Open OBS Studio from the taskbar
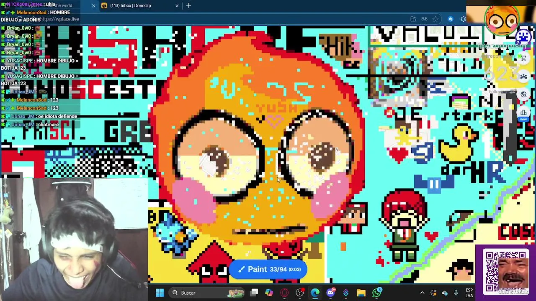This screenshot has height=301, width=536. pos(300,293)
